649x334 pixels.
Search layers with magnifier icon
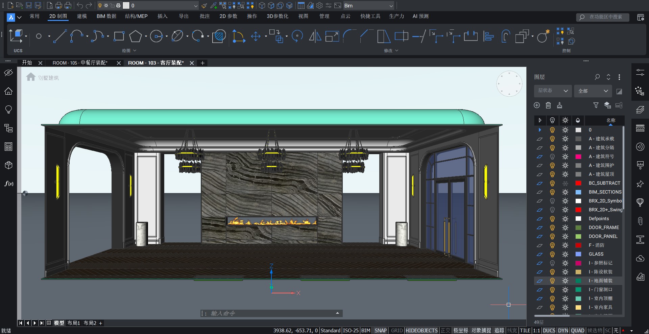(x=597, y=77)
